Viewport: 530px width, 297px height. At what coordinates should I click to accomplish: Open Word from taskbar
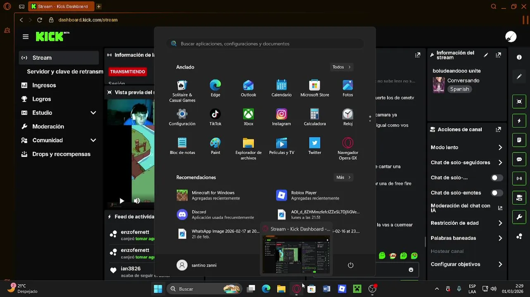click(326, 289)
